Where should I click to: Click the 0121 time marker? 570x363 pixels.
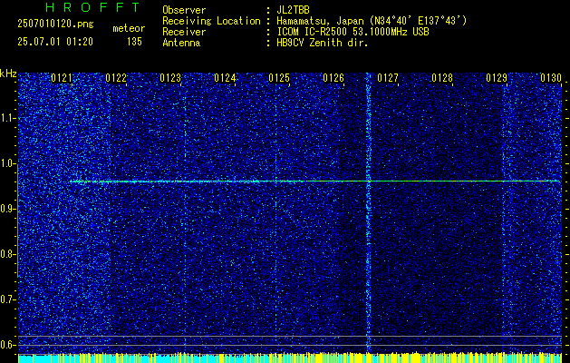(62, 78)
